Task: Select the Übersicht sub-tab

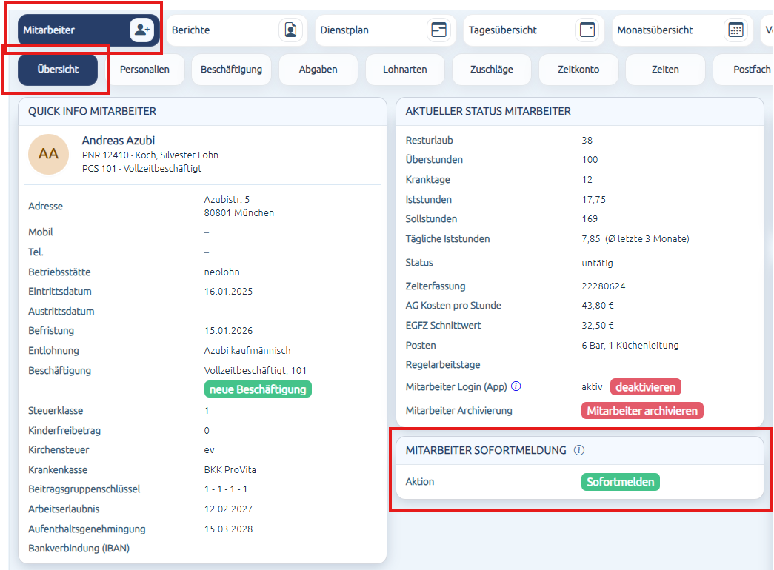Action: click(58, 70)
